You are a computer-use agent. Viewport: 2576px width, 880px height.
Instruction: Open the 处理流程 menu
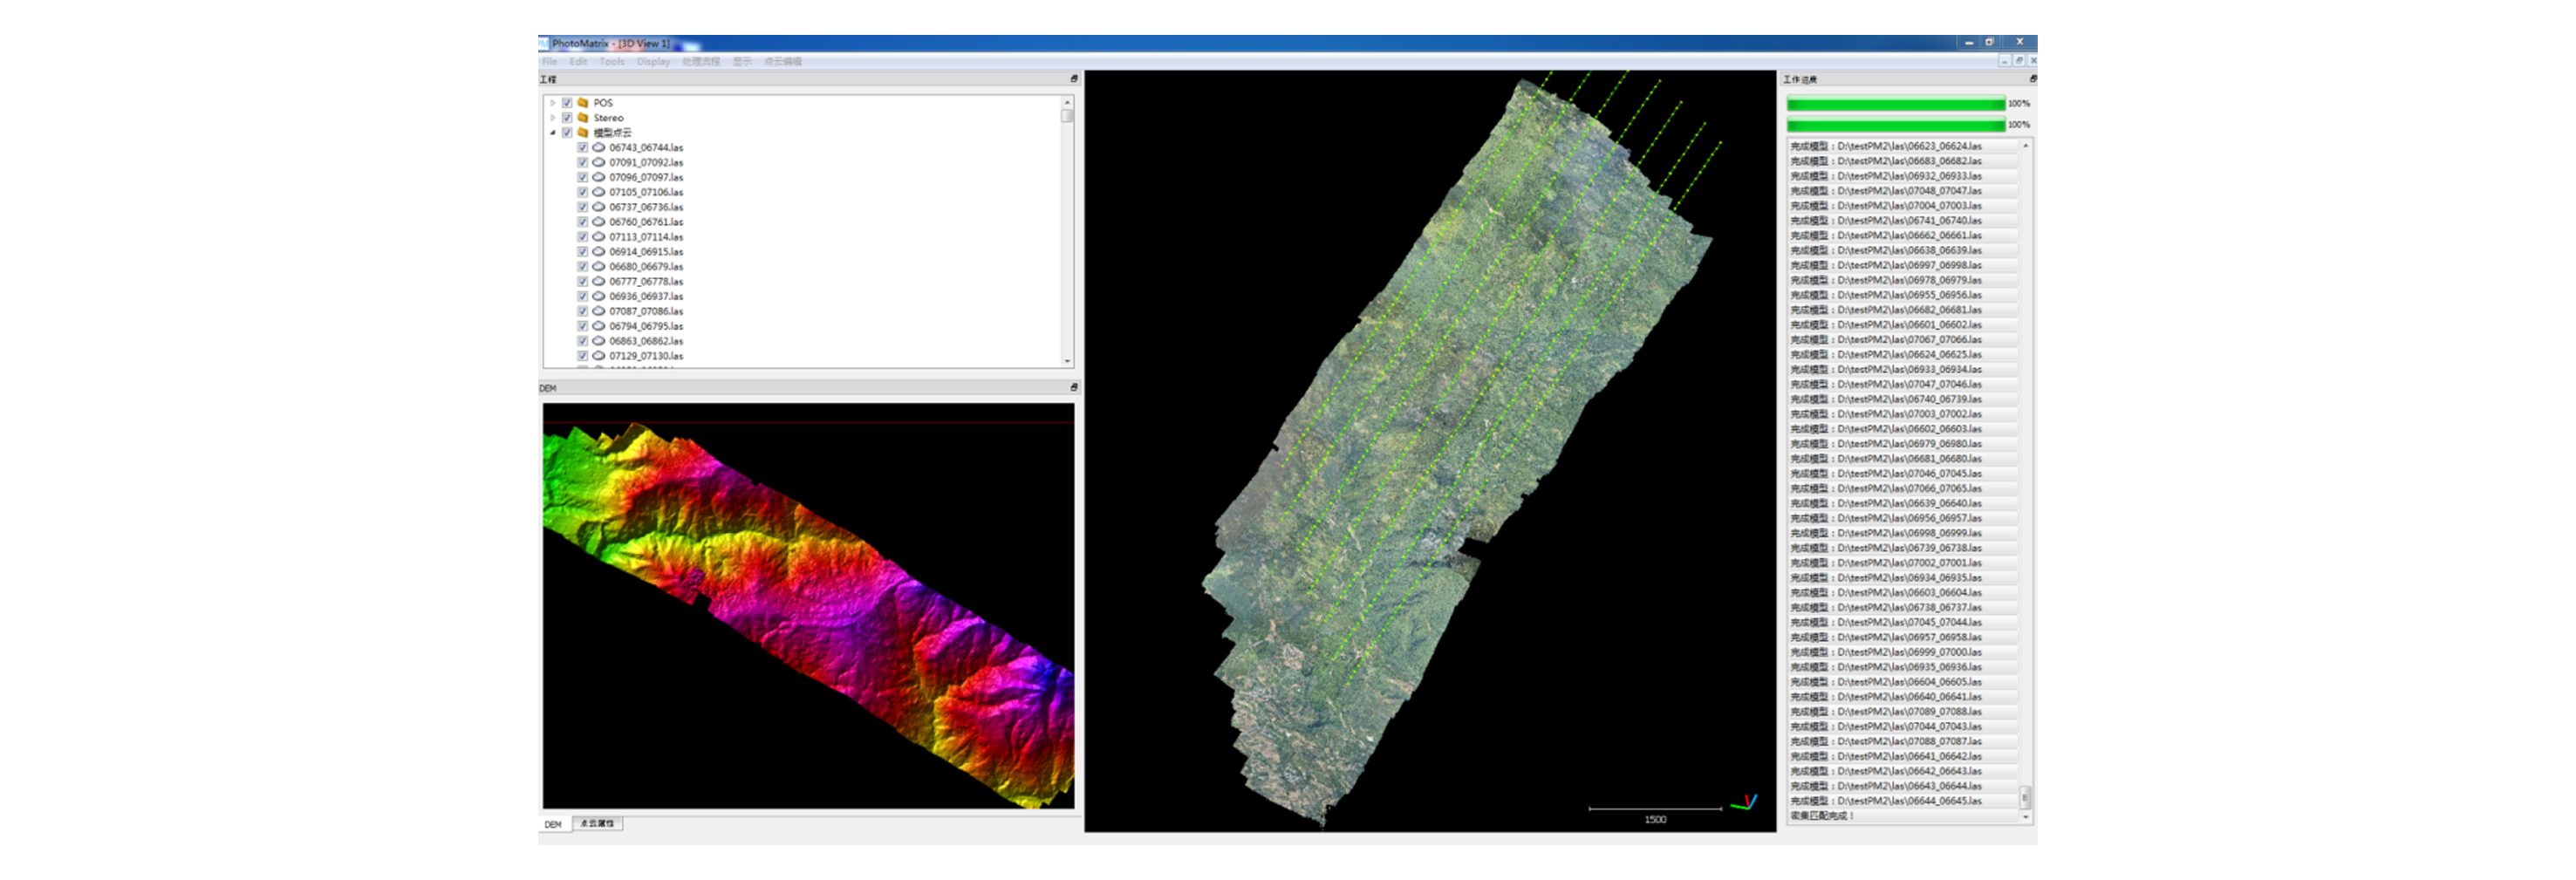point(701,61)
